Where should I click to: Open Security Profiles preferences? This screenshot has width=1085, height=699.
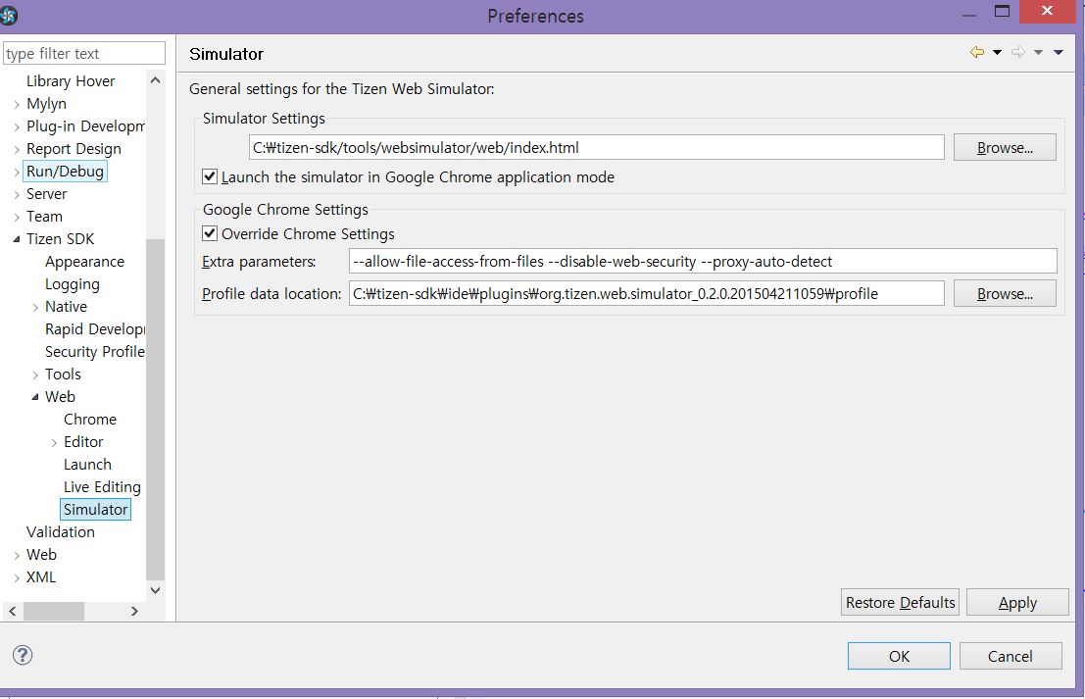(95, 352)
